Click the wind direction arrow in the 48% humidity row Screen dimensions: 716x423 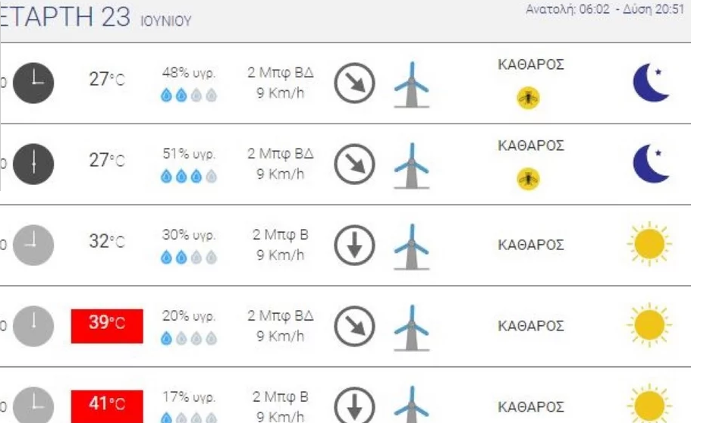pyautogui.click(x=355, y=83)
